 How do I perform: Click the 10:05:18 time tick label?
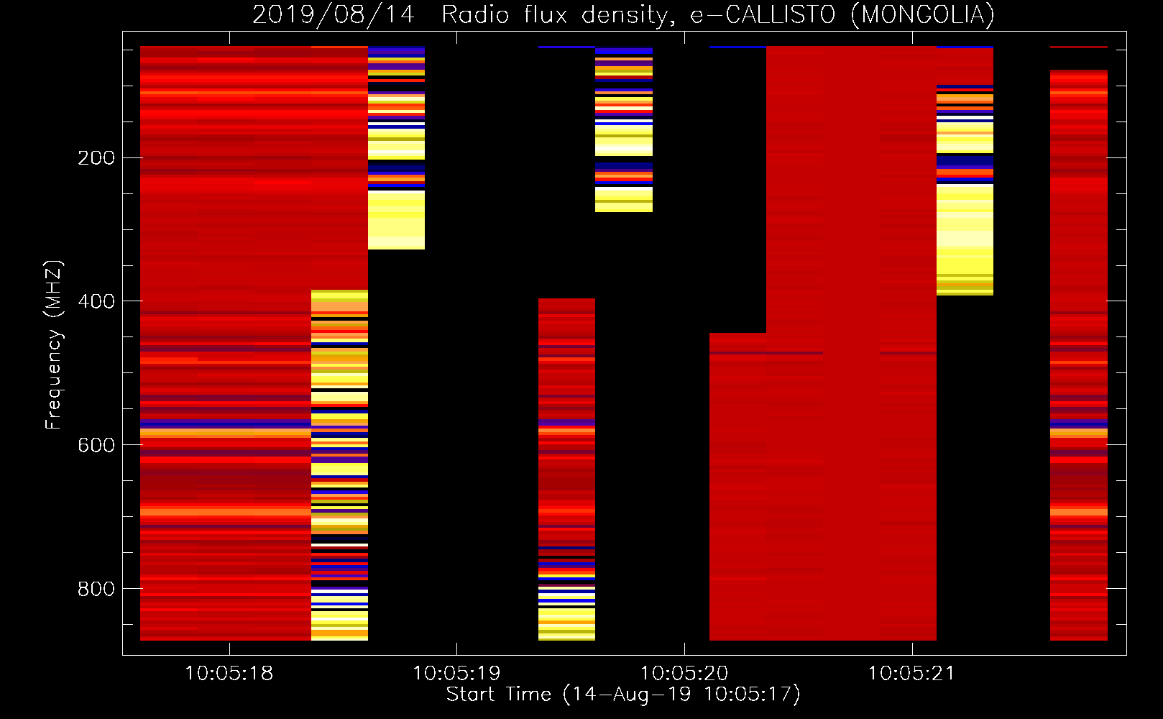tap(229, 674)
